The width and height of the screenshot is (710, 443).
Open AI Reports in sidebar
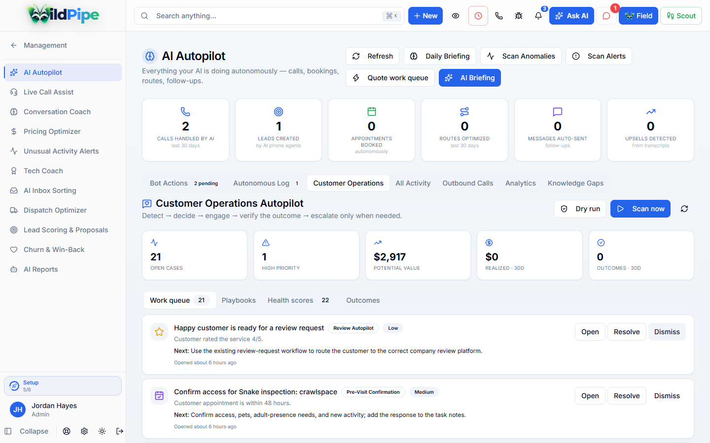point(63,269)
